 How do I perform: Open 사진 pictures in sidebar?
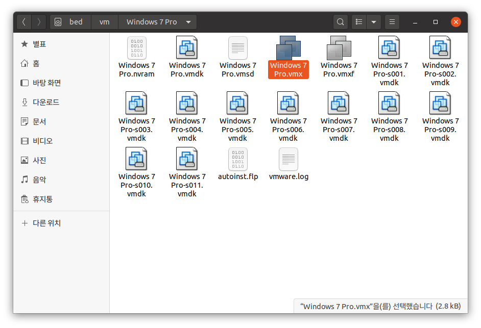click(61, 160)
